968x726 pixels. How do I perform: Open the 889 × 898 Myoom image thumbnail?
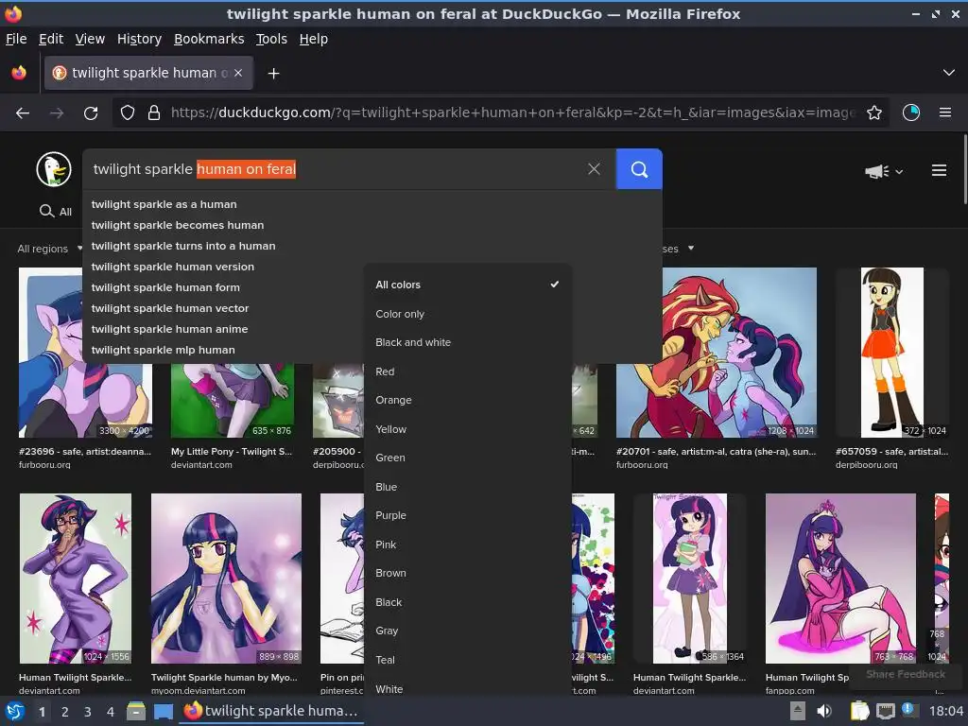227,579
